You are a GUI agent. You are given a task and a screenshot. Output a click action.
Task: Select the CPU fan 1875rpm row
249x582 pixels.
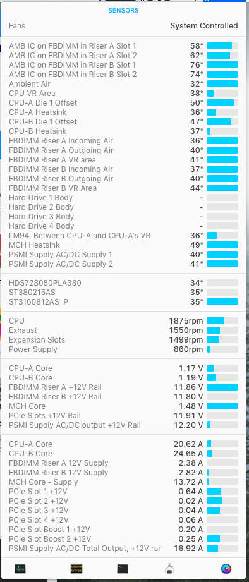click(x=124, y=320)
